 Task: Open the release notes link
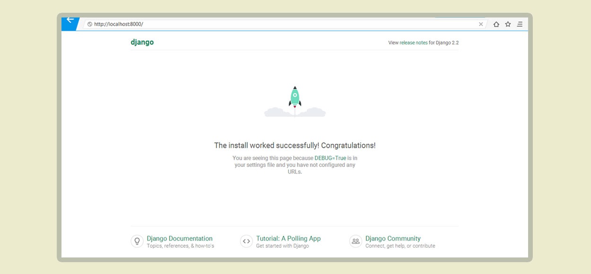[414, 43]
